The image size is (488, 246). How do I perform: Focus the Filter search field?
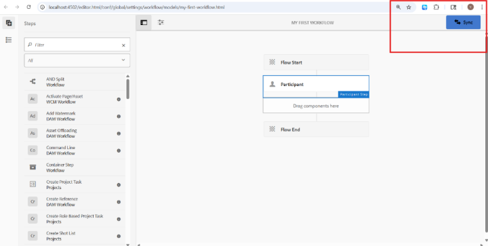pyautogui.click(x=77, y=45)
